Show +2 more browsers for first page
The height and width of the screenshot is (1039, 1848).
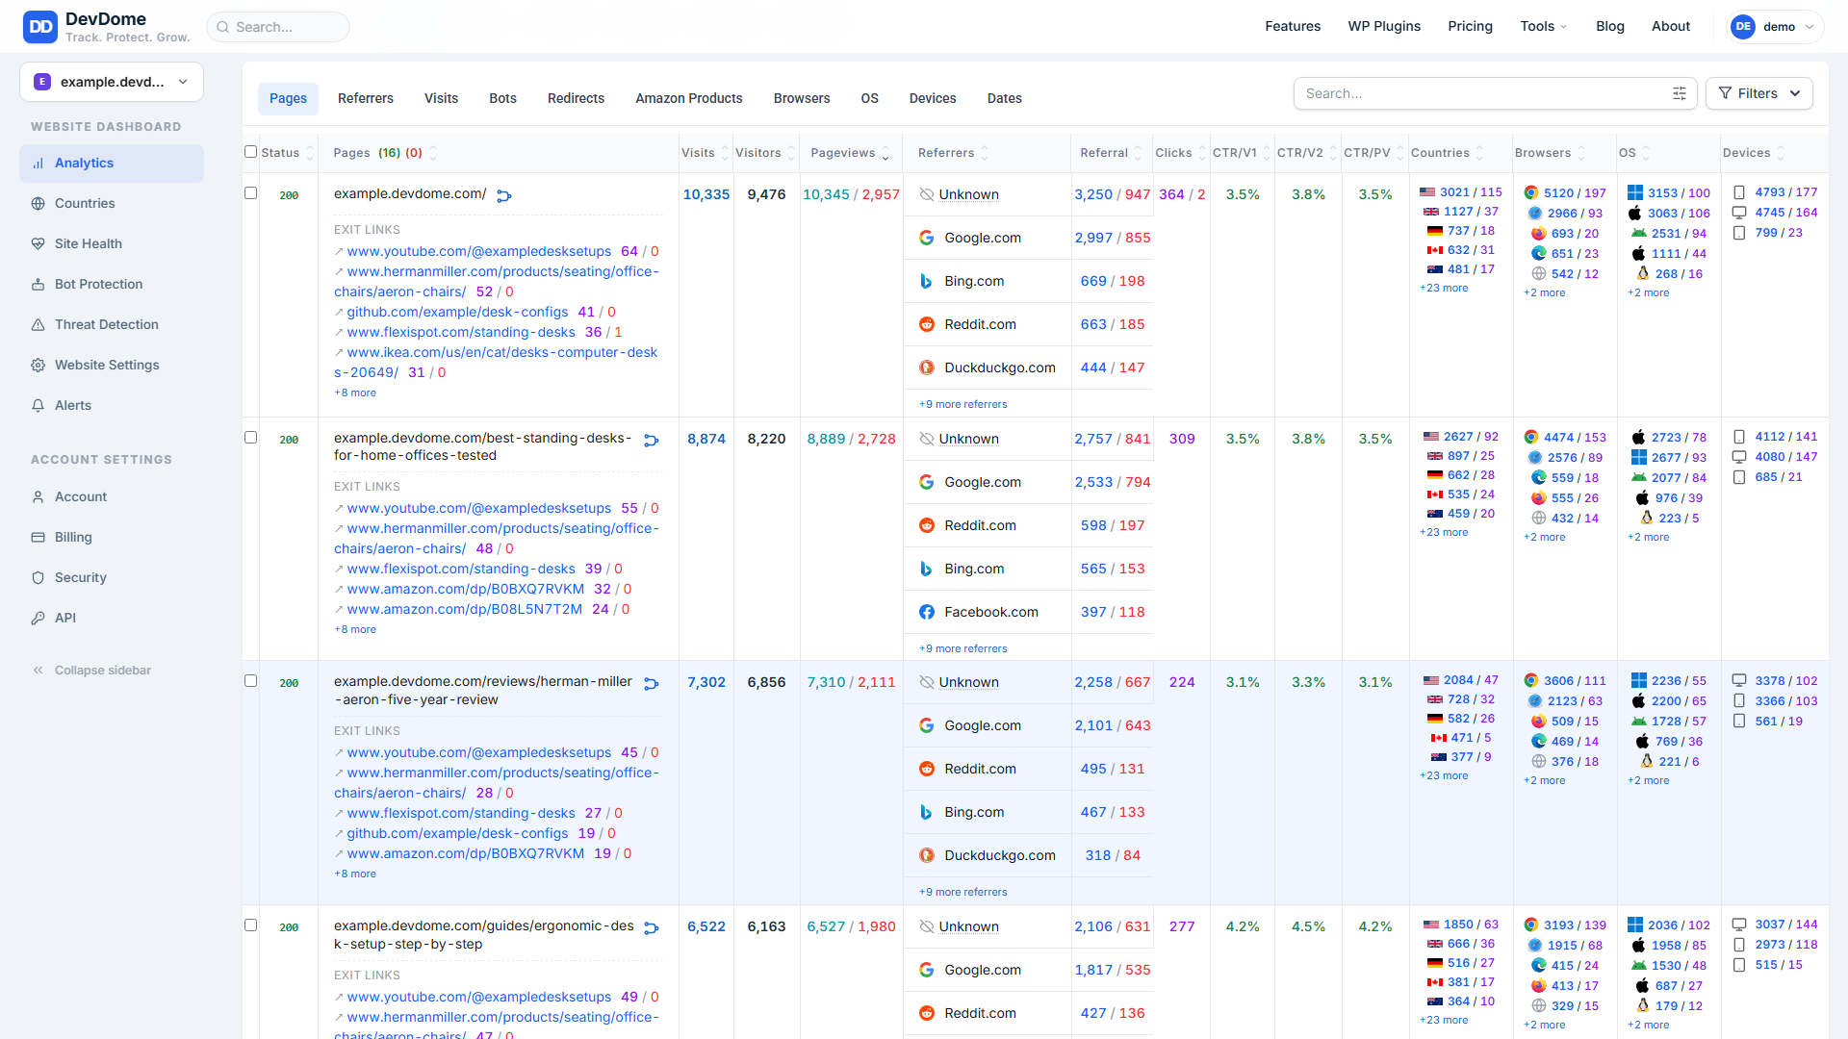[x=1544, y=292]
